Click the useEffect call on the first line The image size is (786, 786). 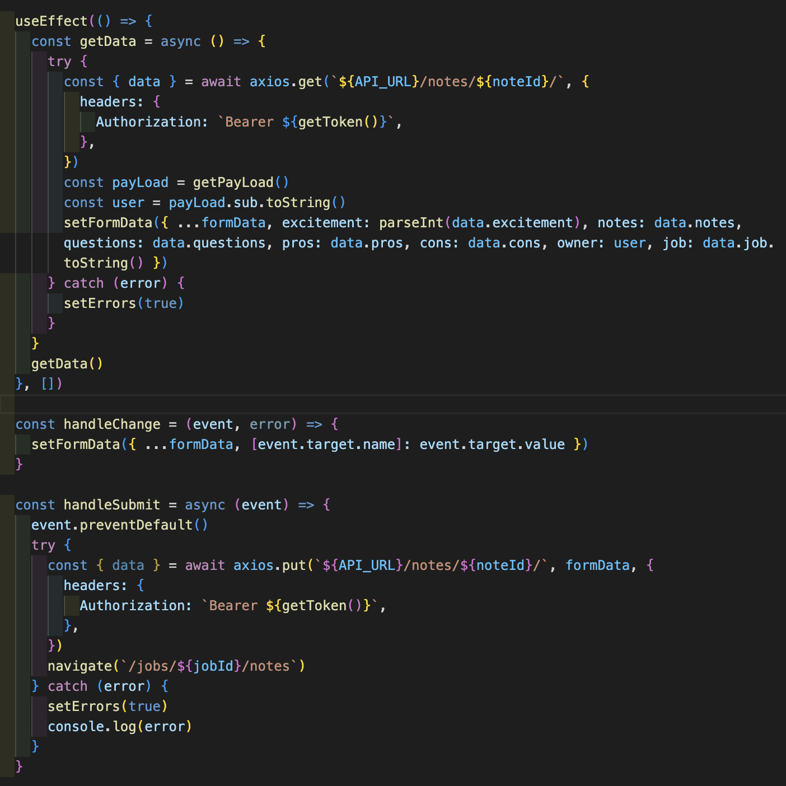pyautogui.click(x=52, y=21)
